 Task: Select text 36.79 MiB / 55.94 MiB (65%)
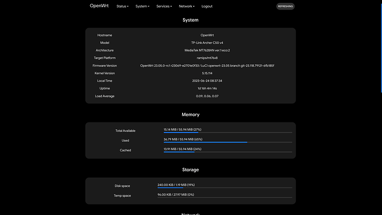(x=183, y=139)
